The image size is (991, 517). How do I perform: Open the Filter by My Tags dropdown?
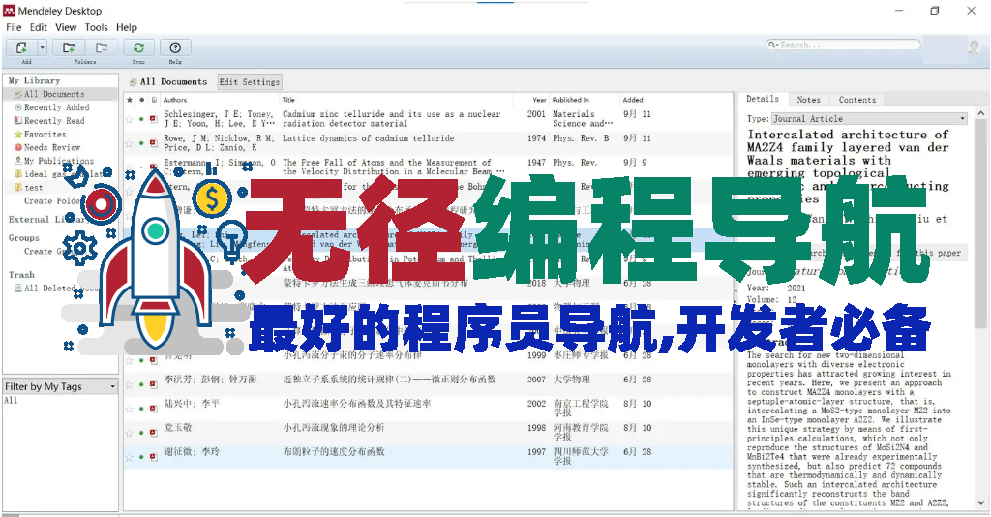pos(60,386)
